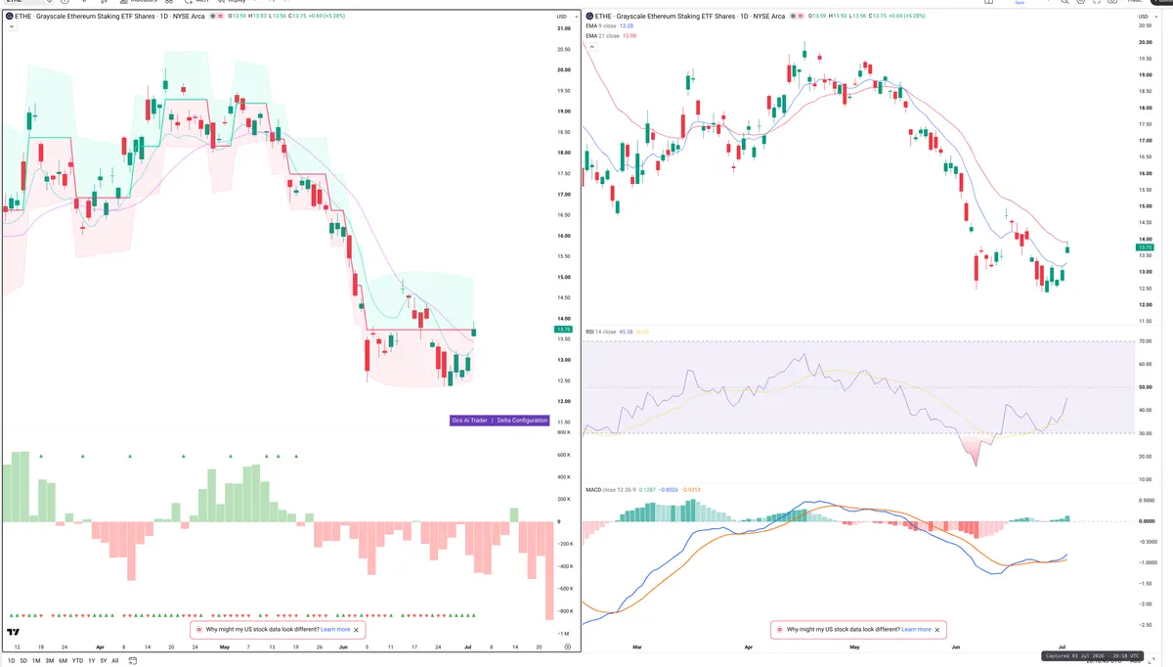Open Delta Configuration button
The image size is (1173, 667).
point(522,421)
